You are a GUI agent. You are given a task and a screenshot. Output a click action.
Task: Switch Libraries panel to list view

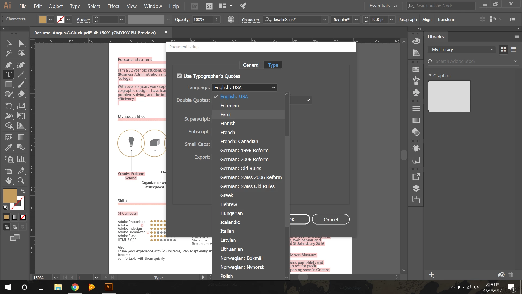(x=514, y=50)
